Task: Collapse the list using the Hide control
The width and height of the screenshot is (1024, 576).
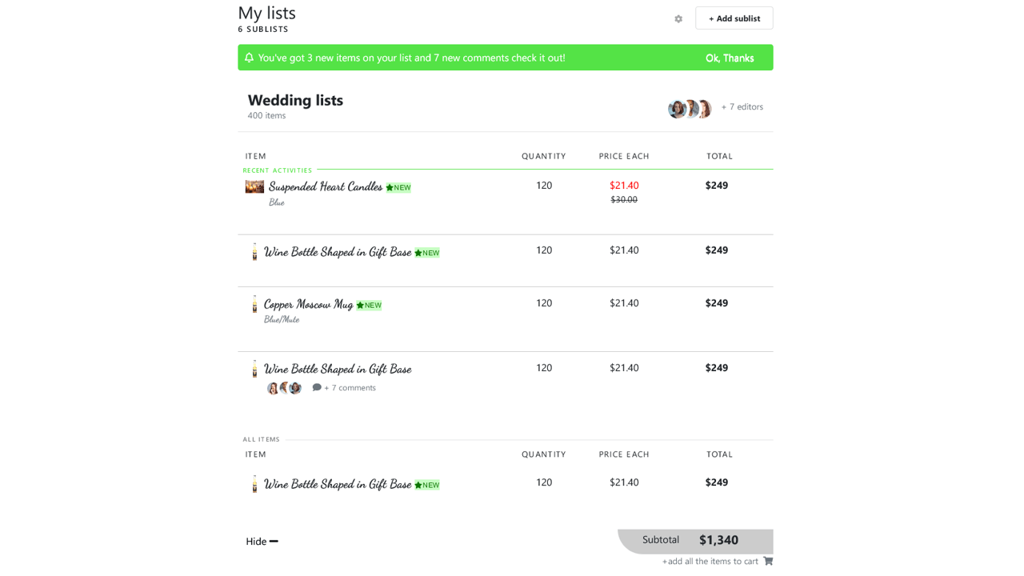Action: click(261, 542)
